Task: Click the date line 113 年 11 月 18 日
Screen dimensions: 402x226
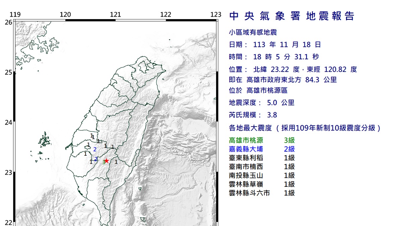Action: pyautogui.click(x=275, y=45)
